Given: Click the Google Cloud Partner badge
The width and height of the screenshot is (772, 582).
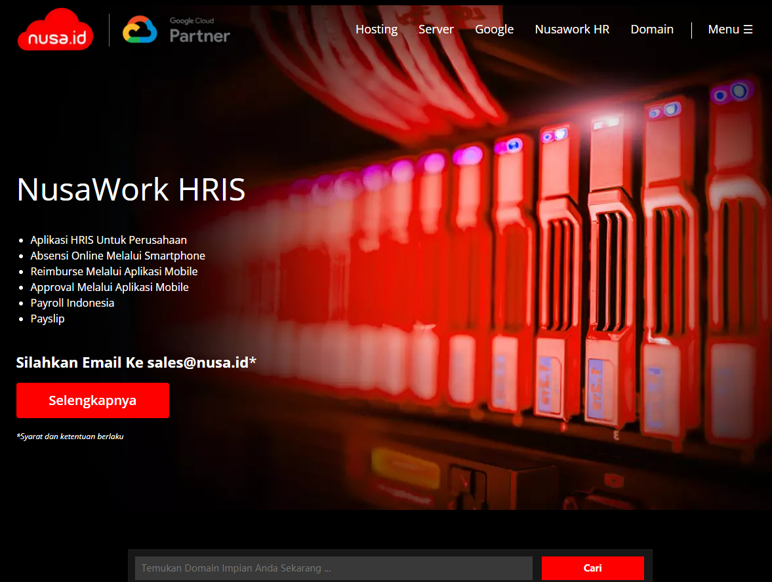Looking at the screenshot, I should click(176, 30).
